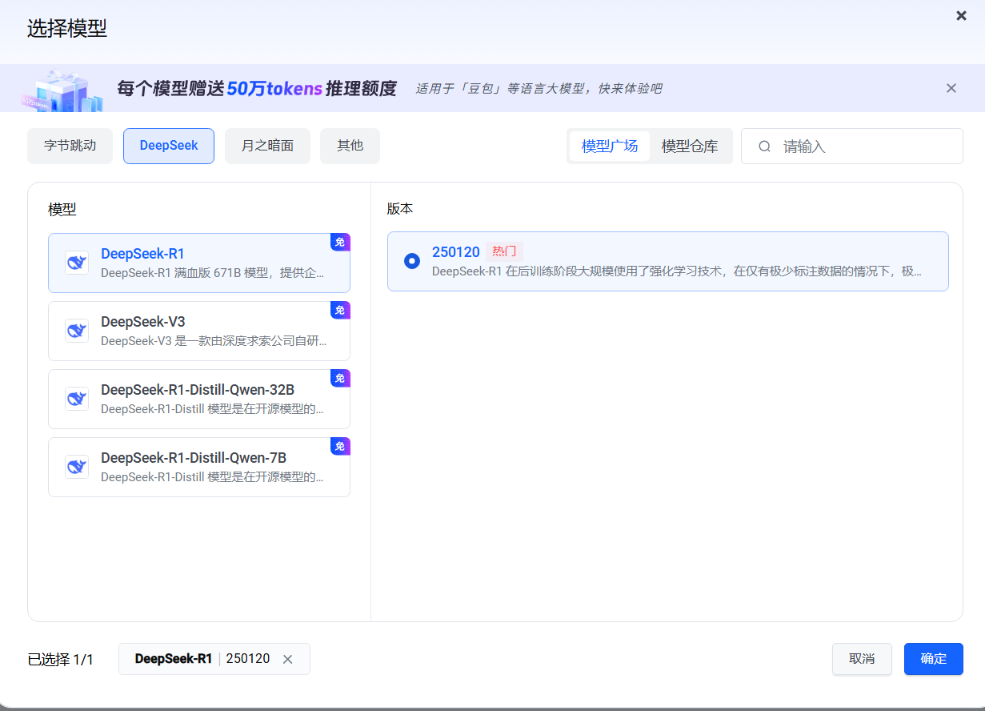Click the gift box banner illustration
Viewport: 985px width, 711px height.
62,90
